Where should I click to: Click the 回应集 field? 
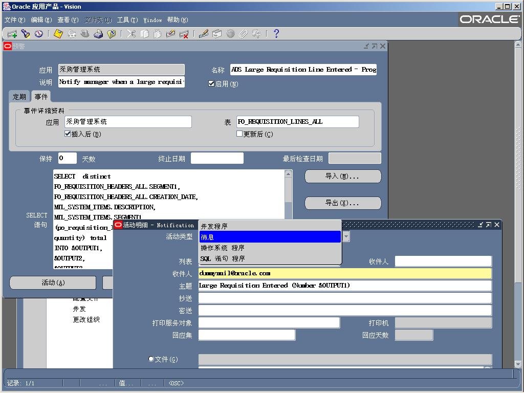pyautogui.click(x=247, y=335)
